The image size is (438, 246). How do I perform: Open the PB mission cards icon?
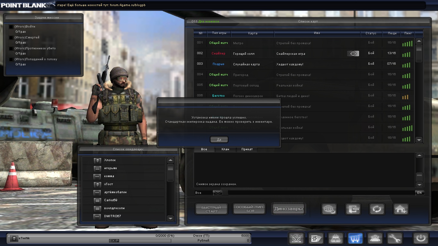click(x=316, y=238)
